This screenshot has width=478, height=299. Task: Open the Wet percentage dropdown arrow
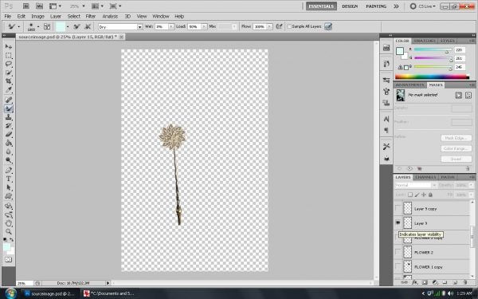(x=171, y=26)
